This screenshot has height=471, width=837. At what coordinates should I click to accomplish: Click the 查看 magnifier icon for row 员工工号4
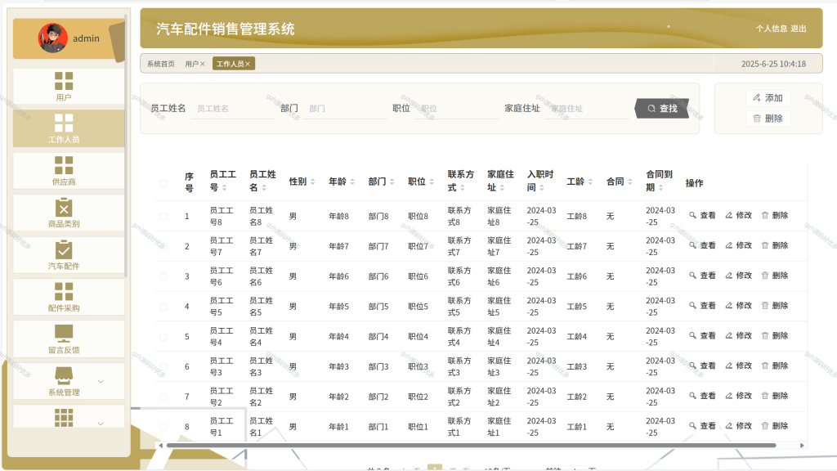tap(692, 335)
